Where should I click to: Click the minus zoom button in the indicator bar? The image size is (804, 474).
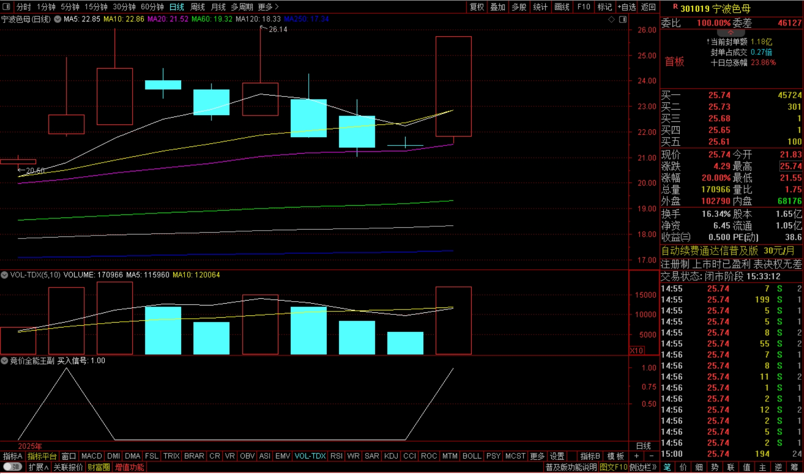coord(651,456)
